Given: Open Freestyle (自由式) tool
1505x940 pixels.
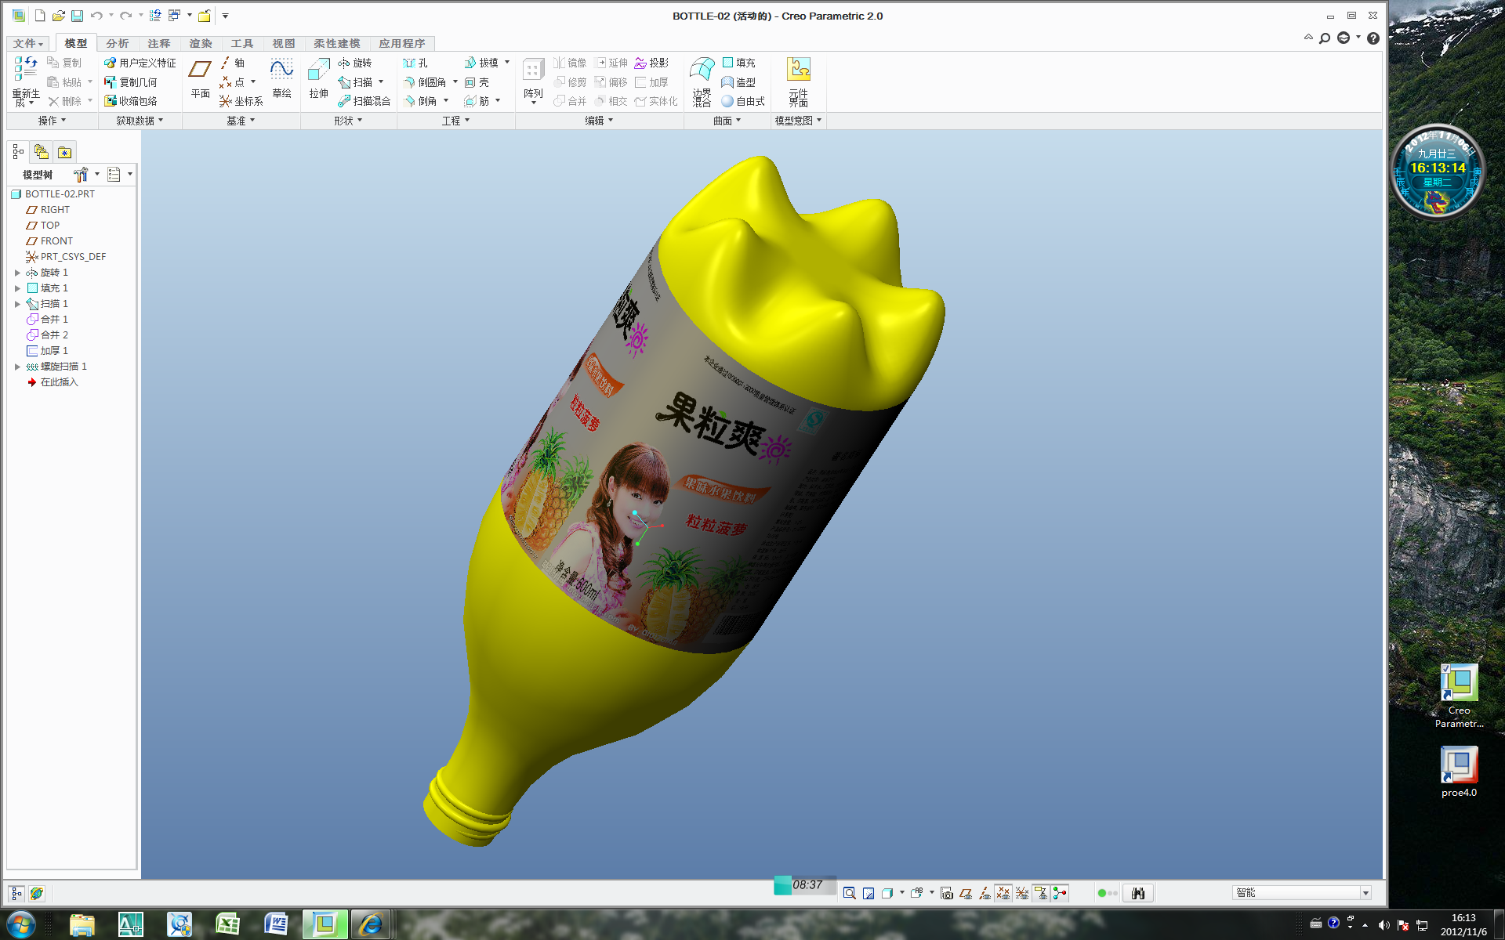Looking at the screenshot, I should click(743, 101).
